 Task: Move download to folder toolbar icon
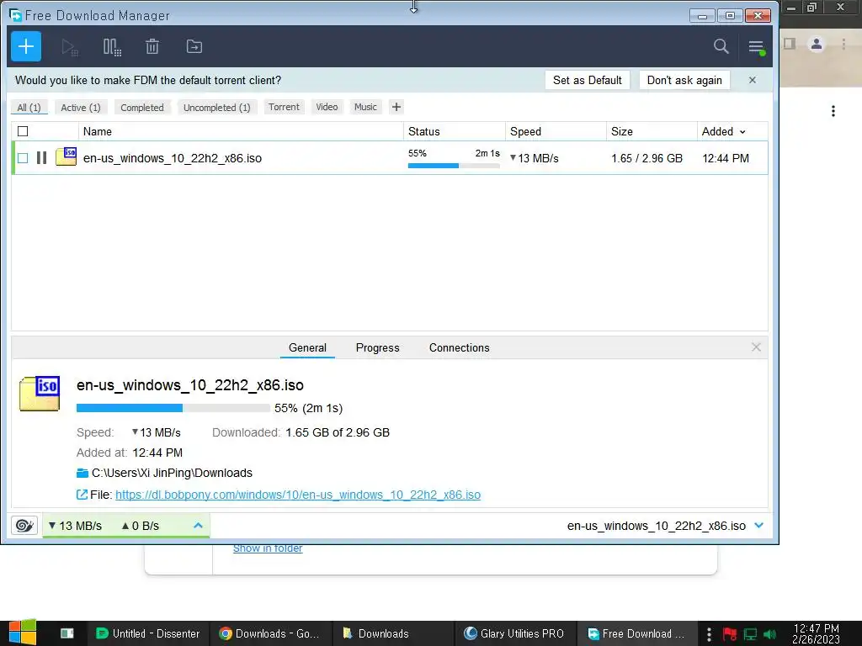[x=194, y=47]
